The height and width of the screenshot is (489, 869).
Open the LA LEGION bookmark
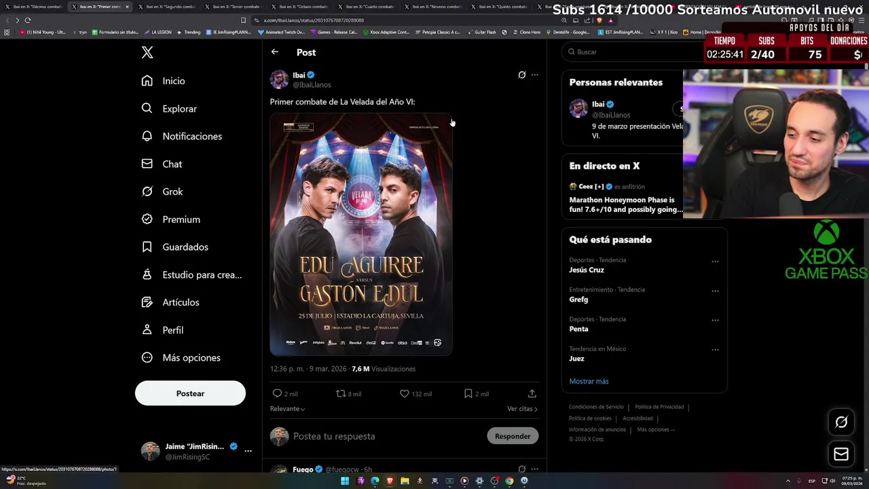(x=158, y=32)
